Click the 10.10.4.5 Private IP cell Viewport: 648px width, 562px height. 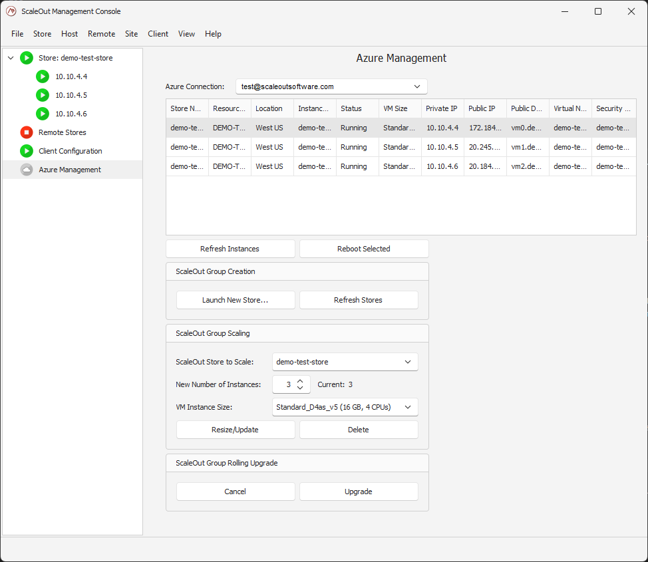coord(442,147)
